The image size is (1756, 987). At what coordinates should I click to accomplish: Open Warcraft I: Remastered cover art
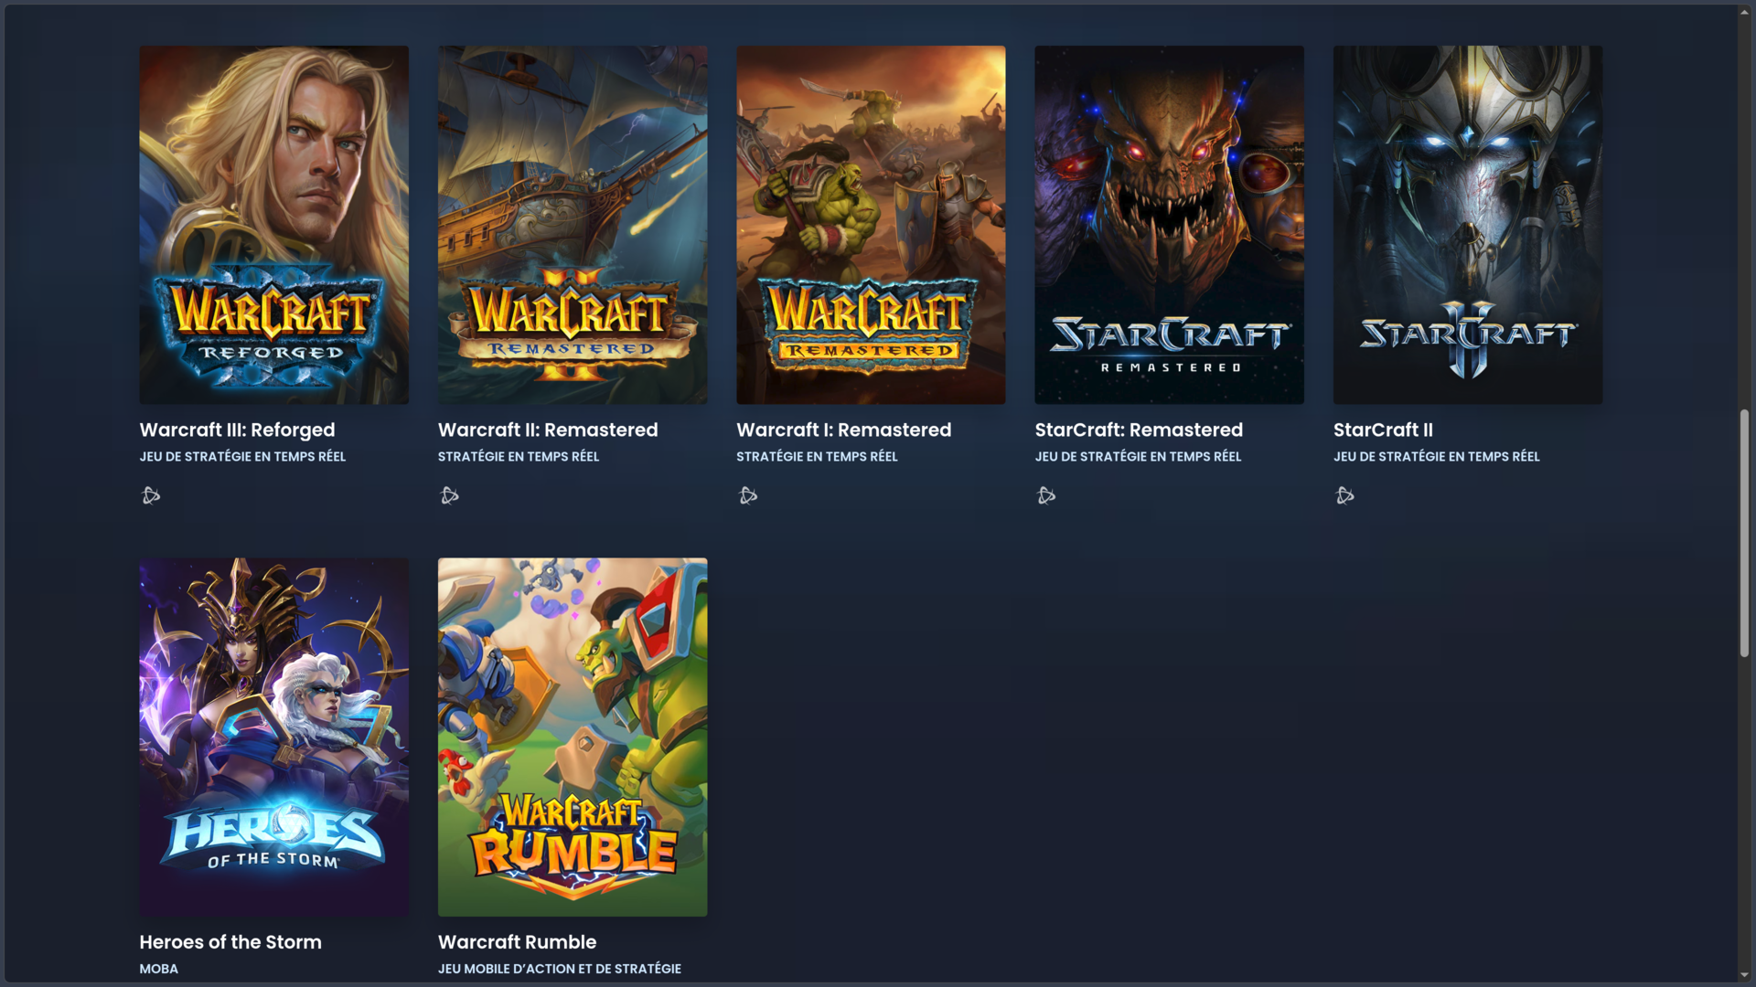pos(871,225)
